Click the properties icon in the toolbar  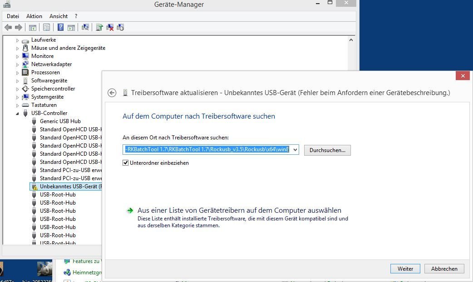[x=46, y=28]
